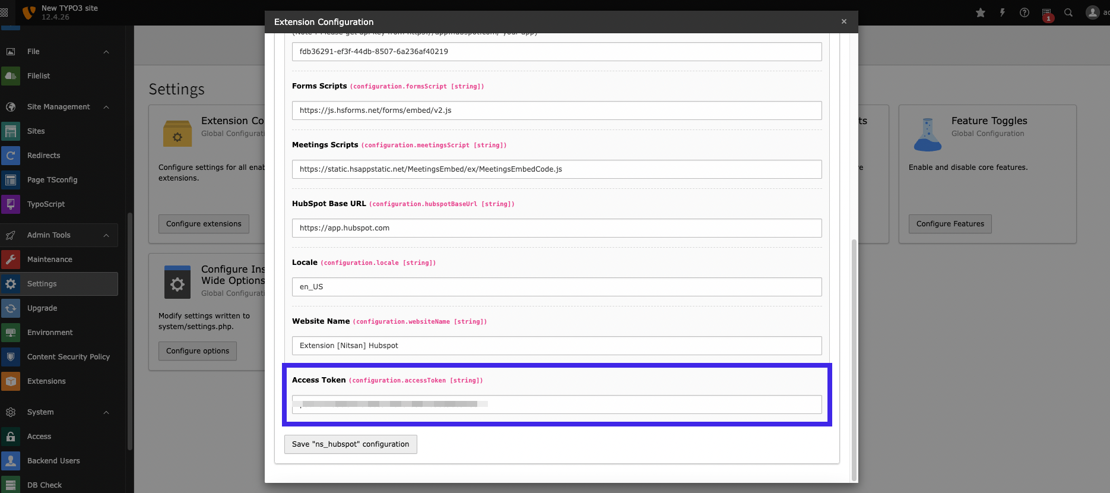
Task: Collapse the Admin Tools group
Action: pyautogui.click(x=106, y=235)
